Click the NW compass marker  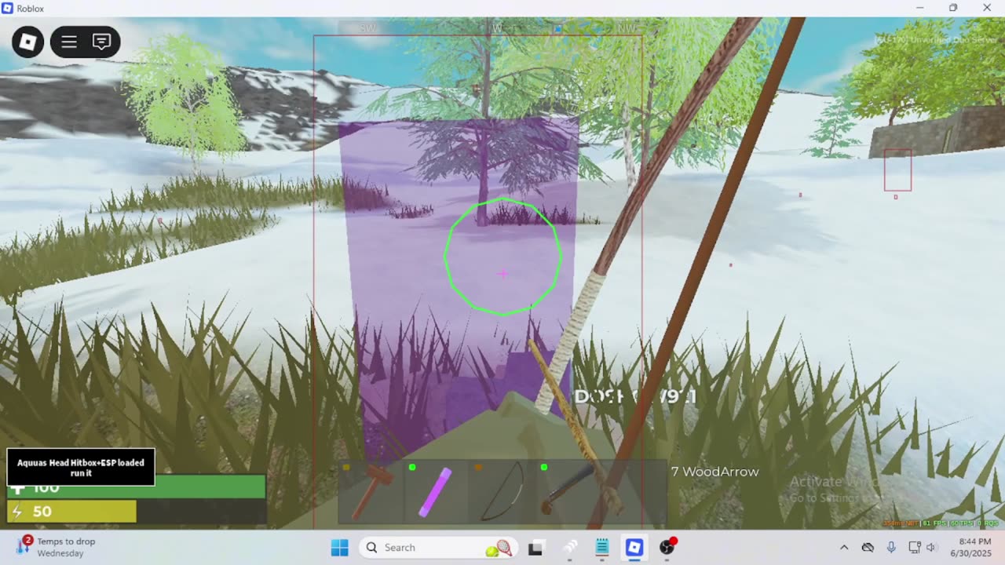coord(627,28)
